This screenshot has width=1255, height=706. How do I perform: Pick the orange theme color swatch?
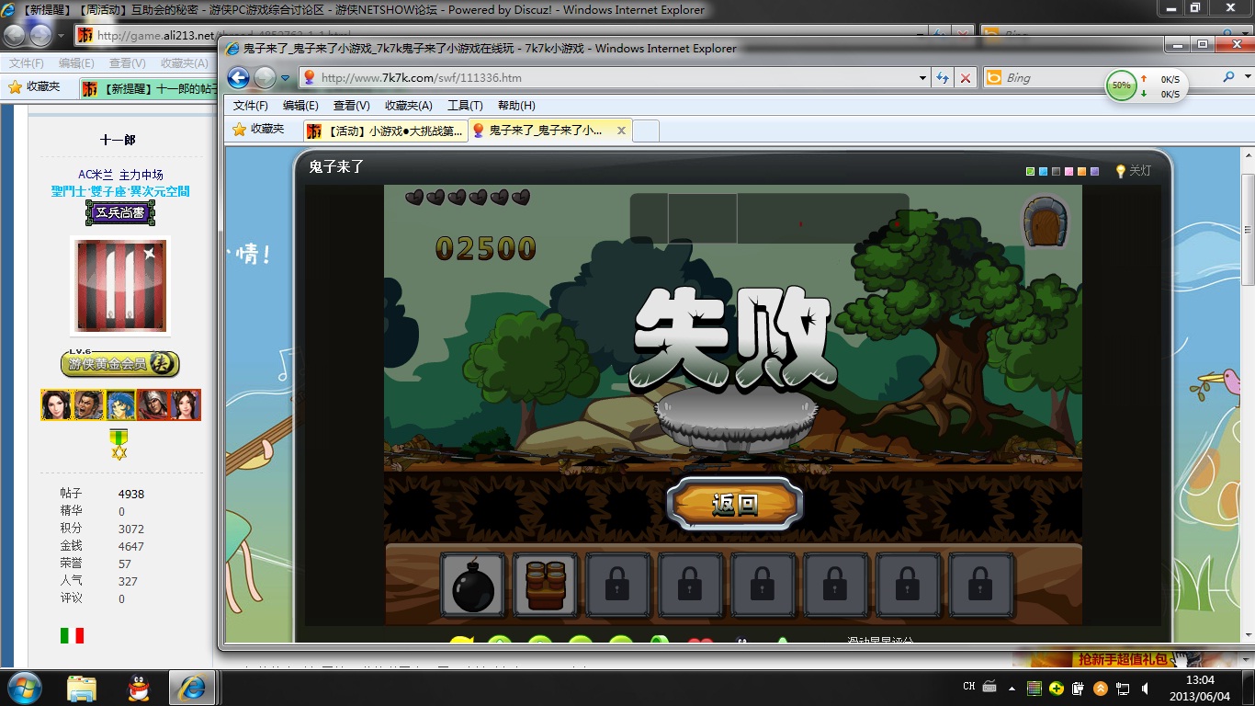tap(1081, 172)
